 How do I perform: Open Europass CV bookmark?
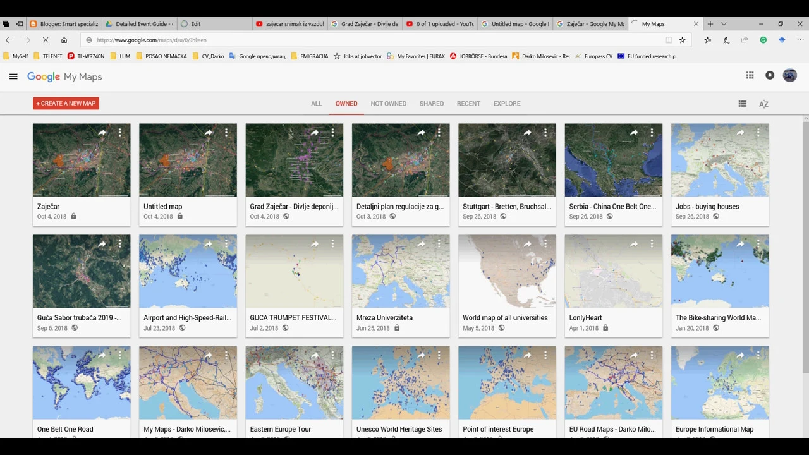click(x=593, y=56)
